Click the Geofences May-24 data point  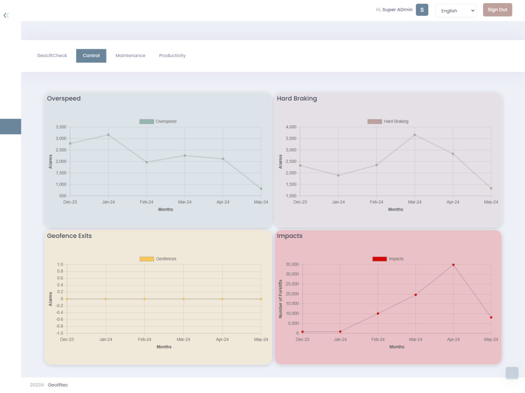click(x=261, y=299)
